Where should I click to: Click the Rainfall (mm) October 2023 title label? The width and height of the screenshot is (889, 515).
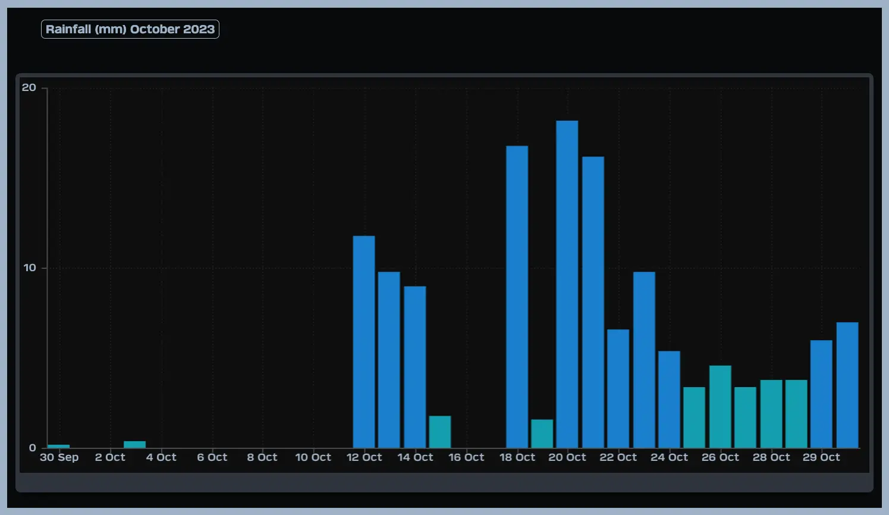tap(130, 29)
